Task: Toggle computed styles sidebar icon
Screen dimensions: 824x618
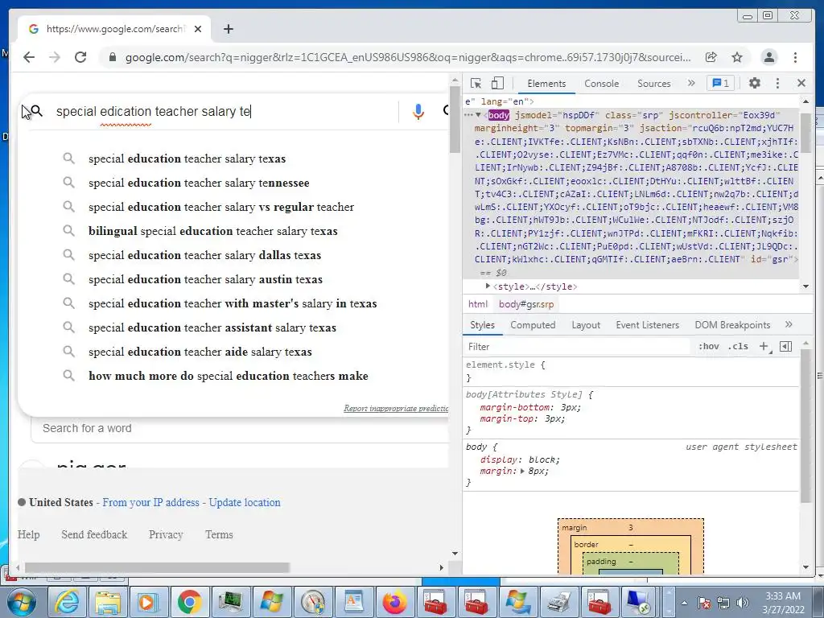Action: (785, 346)
